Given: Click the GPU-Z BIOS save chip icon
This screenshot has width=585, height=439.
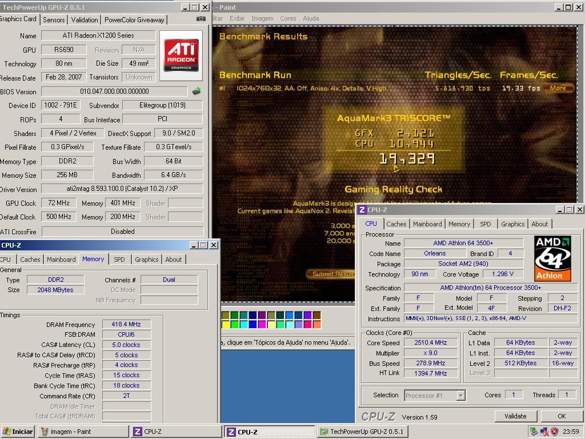Looking at the screenshot, I should coord(197,91).
